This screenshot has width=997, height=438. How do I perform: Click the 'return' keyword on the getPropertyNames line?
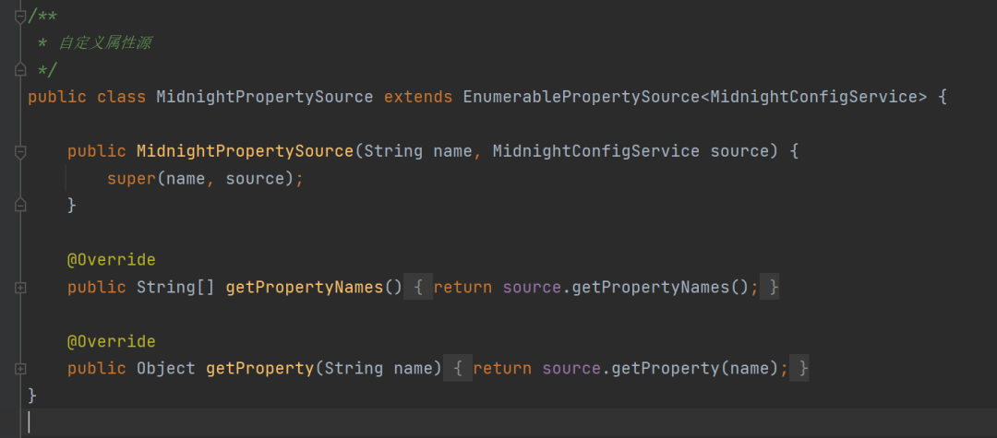tap(462, 288)
